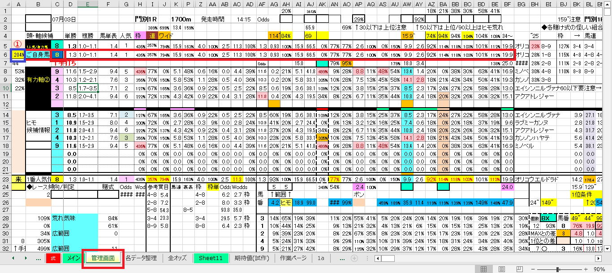Screen dimensions: 612x273
Task: Open the 各データ整理 sheet tab
Action: tap(141, 258)
